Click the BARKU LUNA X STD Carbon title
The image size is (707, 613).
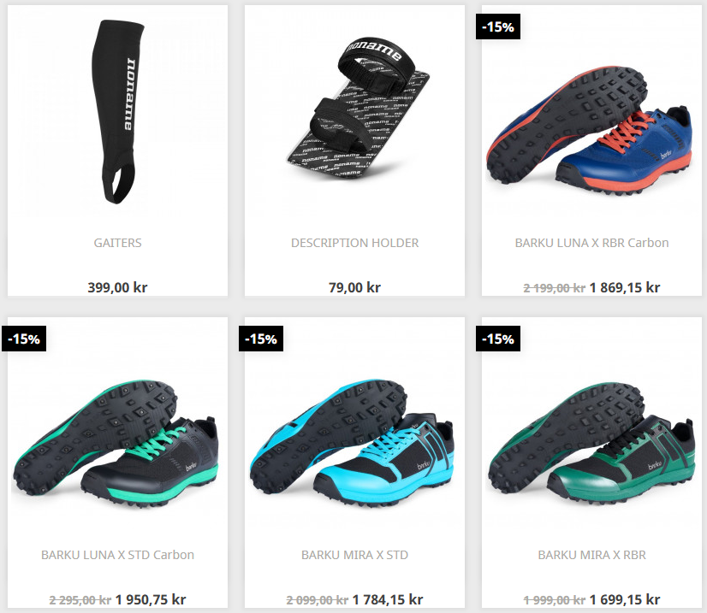point(117,555)
